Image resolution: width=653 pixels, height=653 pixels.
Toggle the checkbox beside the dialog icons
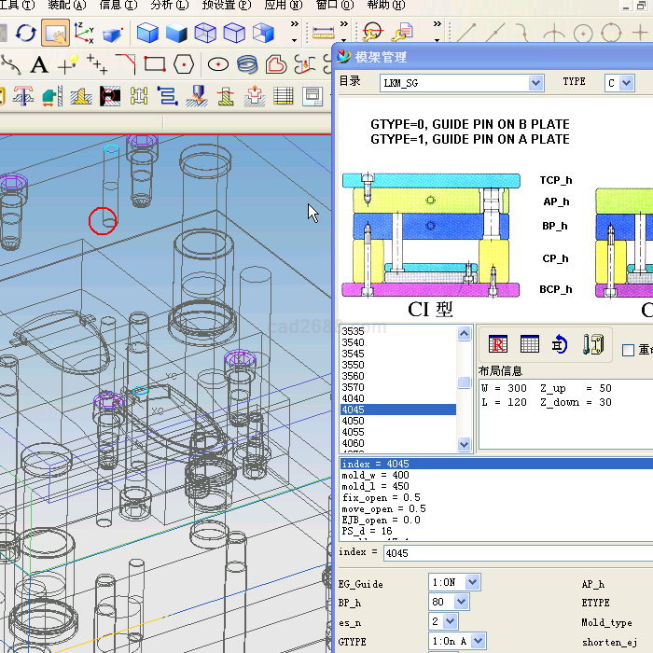628,350
